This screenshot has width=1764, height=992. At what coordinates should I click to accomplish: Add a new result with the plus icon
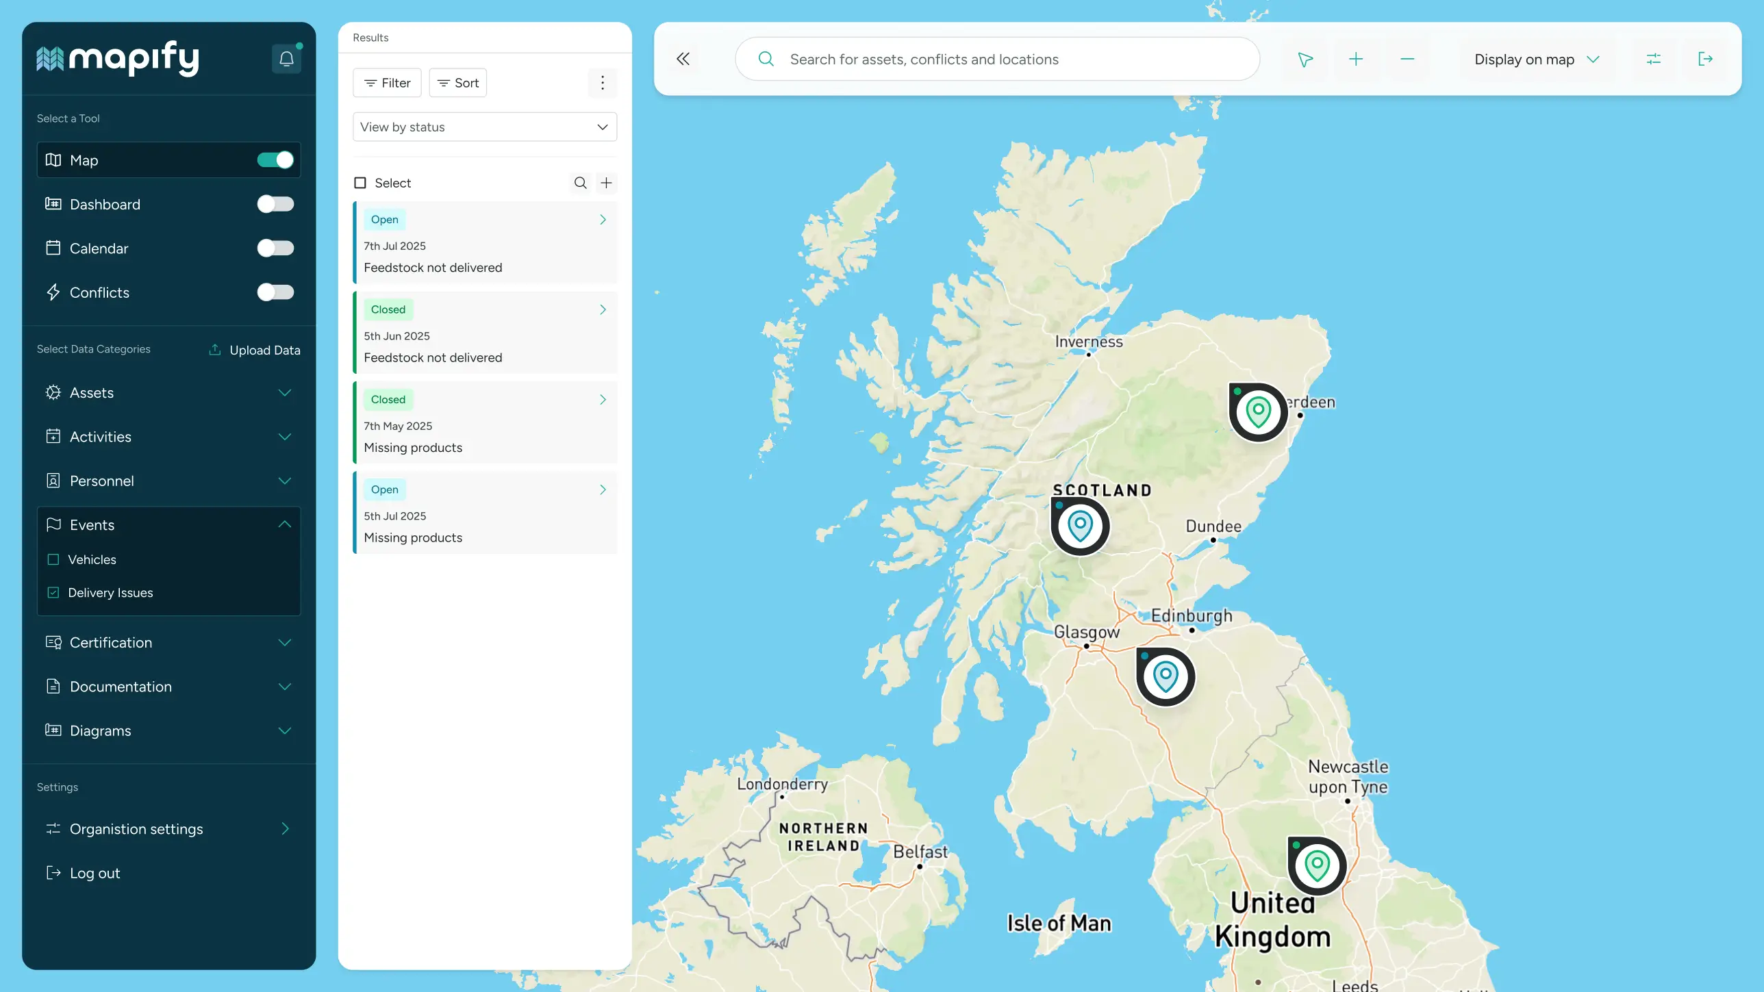pos(606,183)
